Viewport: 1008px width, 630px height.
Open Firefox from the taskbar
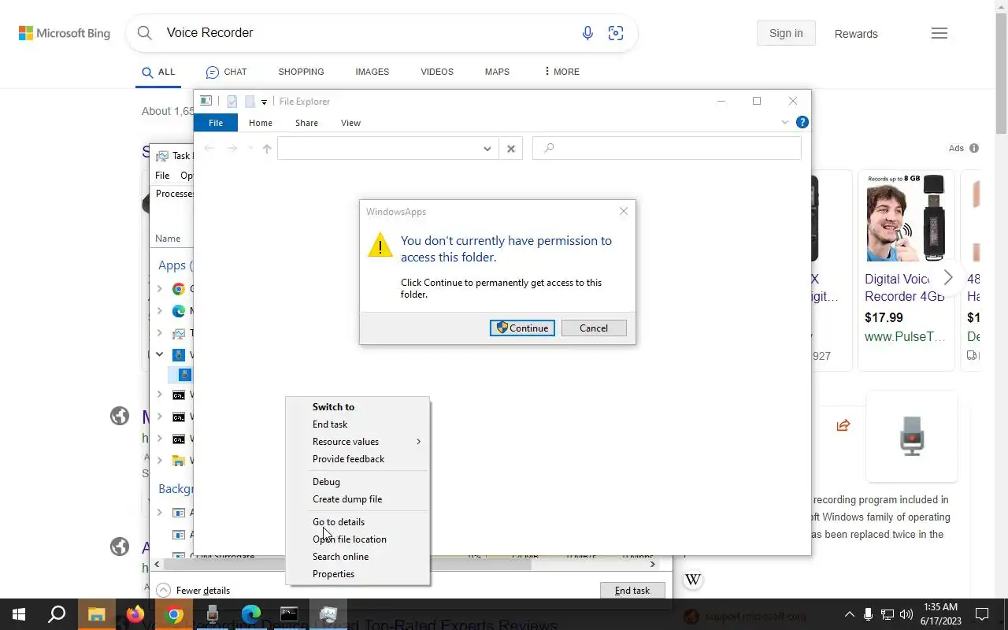point(135,614)
